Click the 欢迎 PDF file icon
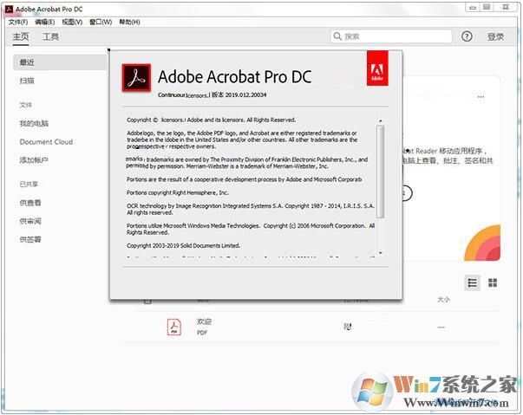The height and width of the screenshot is (415, 523). pyautogui.click(x=174, y=327)
